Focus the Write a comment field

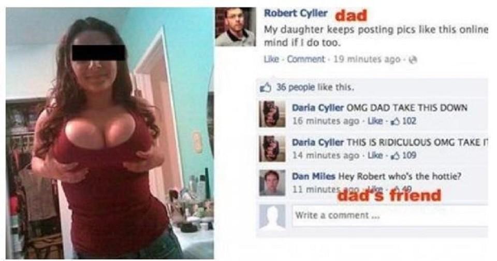[390, 215]
